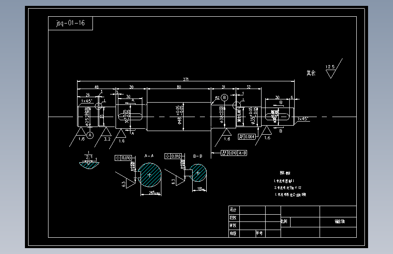Click the "31" length dimension text
Screen dimensions: 393x254
[223, 87]
